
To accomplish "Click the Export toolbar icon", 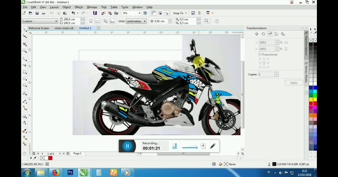I will click(109, 13).
